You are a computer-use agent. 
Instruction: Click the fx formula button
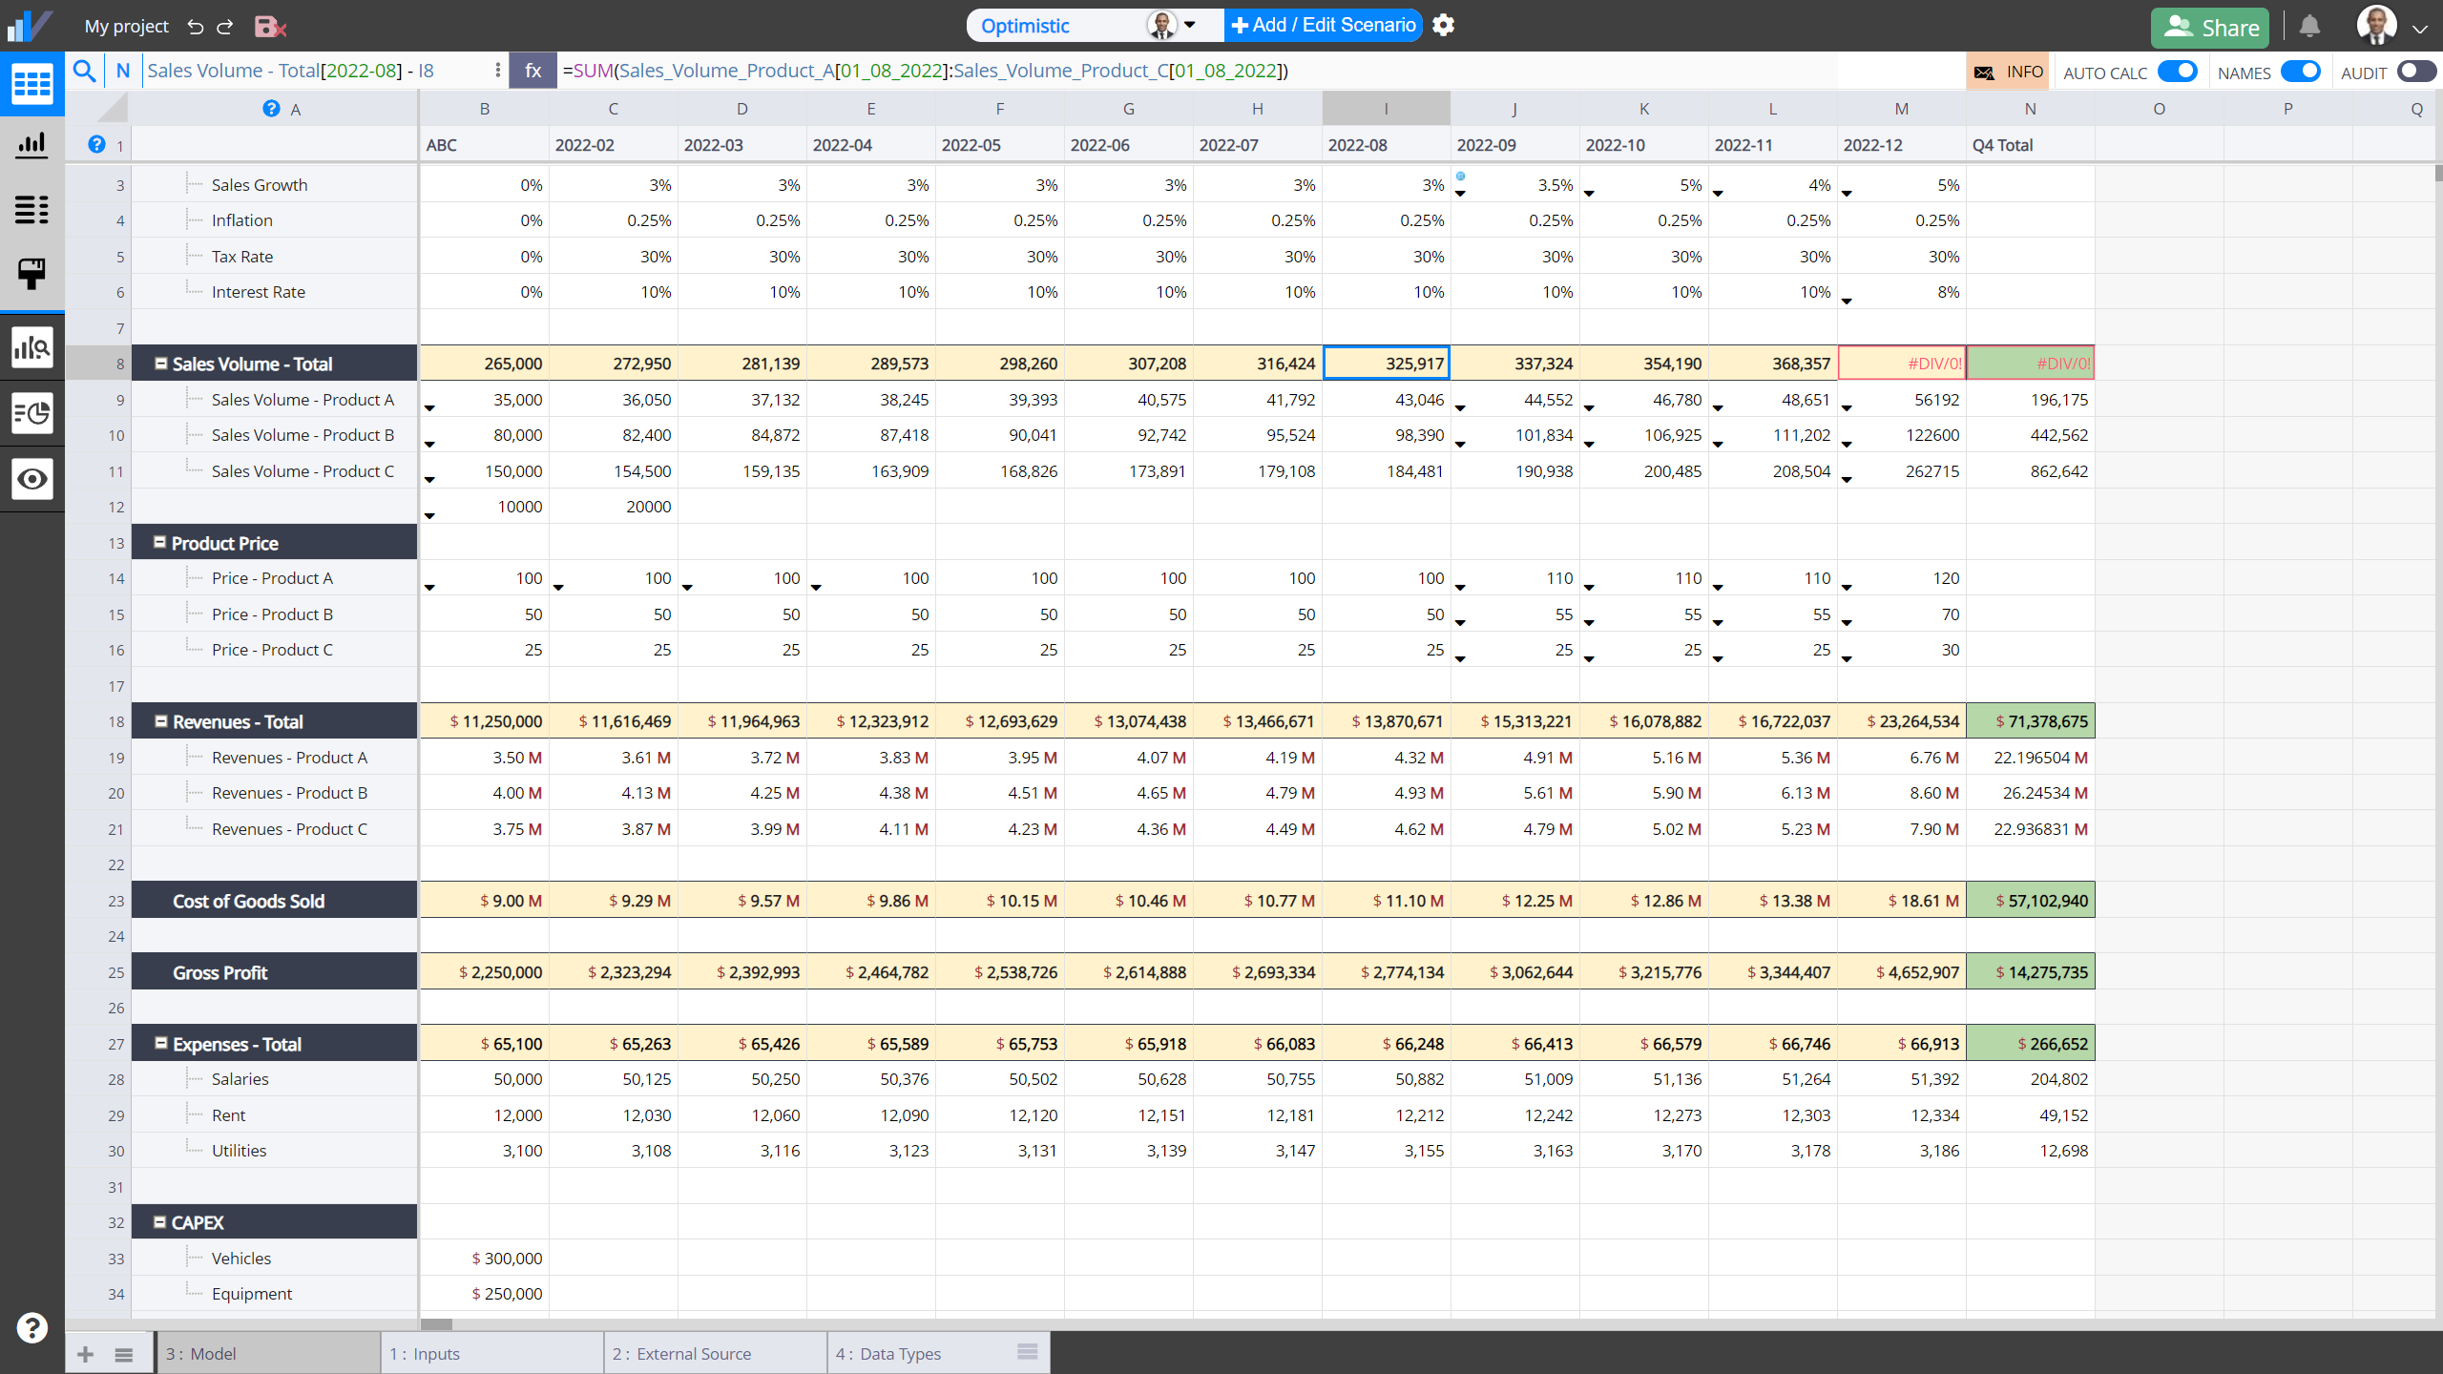click(x=532, y=71)
